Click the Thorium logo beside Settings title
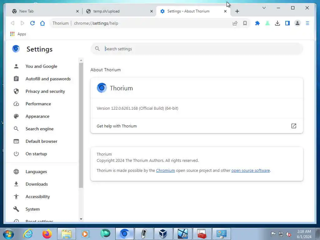320x240 pixels. 16,49
